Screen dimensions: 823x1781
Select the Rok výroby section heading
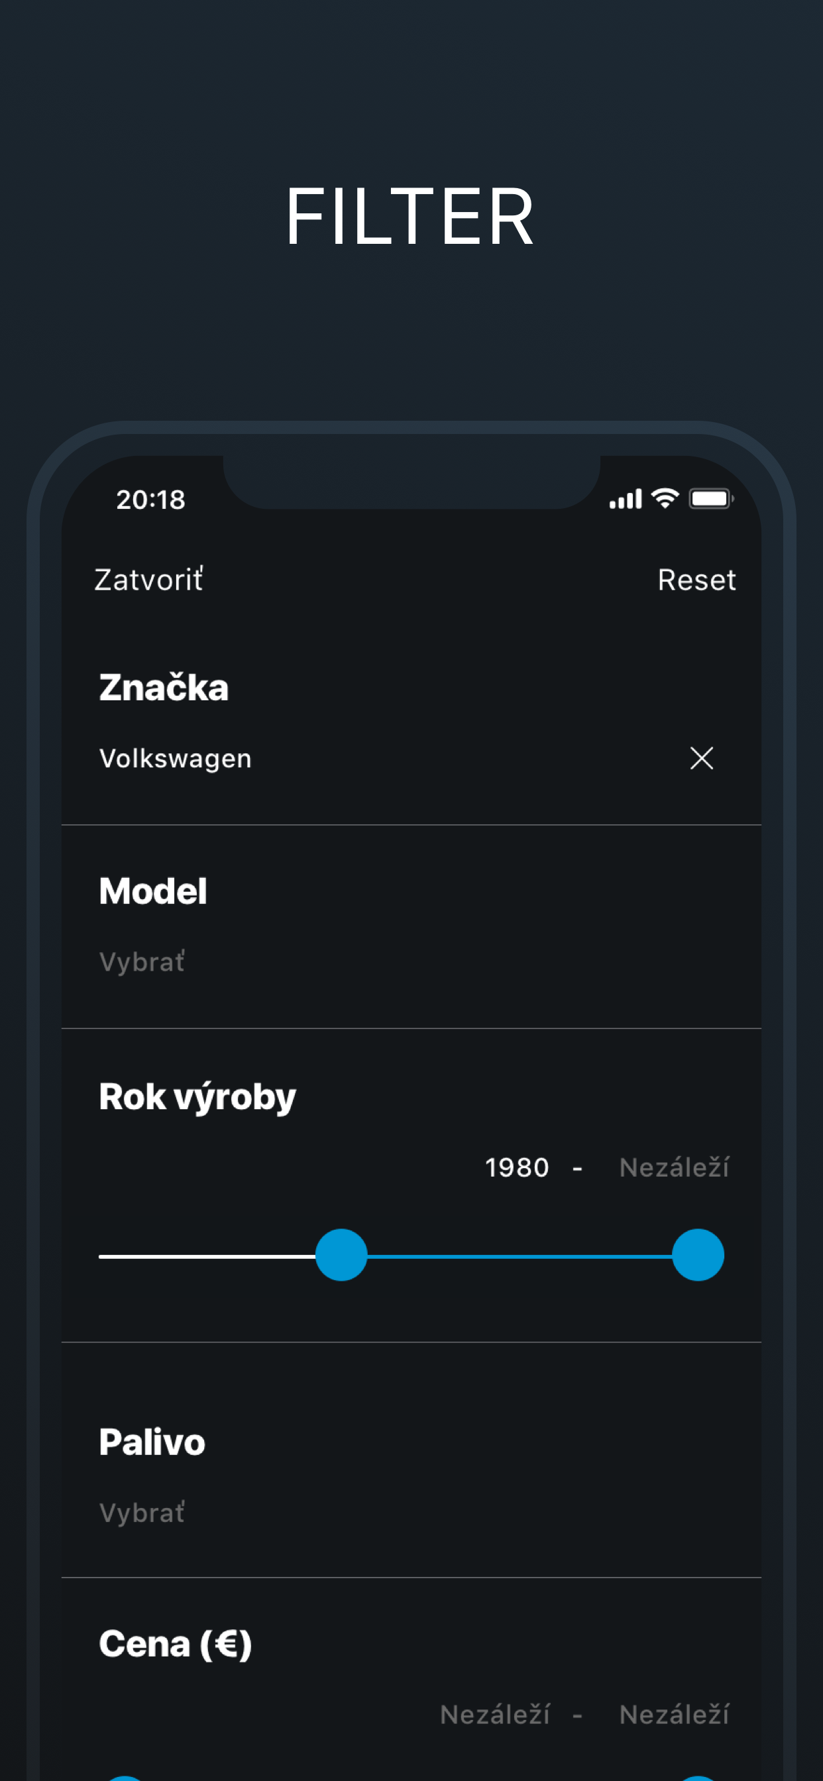coord(197,1097)
